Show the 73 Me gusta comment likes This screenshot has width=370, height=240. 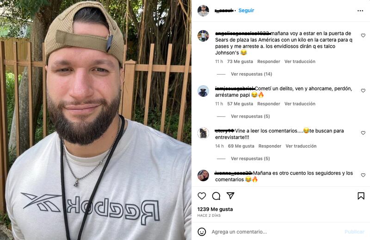point(240,62)
